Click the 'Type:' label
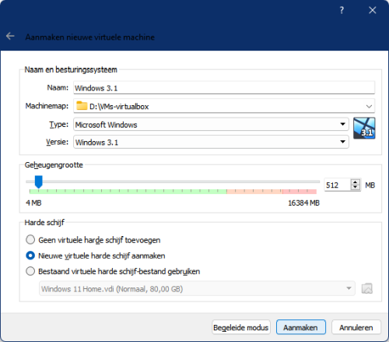This screenshot has height=342, width=389. [59, 125]
